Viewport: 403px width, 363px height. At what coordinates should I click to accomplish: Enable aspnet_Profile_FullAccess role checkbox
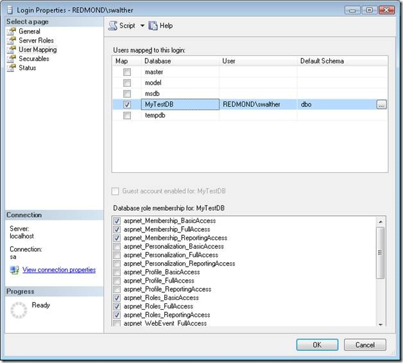117,281
